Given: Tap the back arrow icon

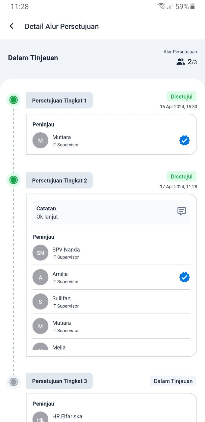Looking at the screenshot, I should [11, 26].
